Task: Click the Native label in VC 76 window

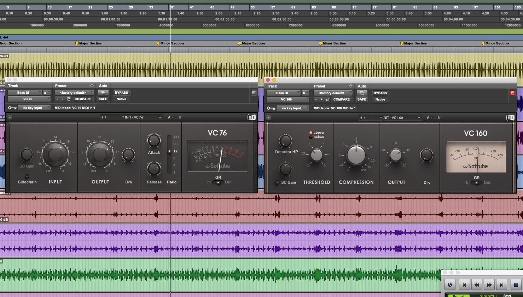Action: (x=121, y=99)
